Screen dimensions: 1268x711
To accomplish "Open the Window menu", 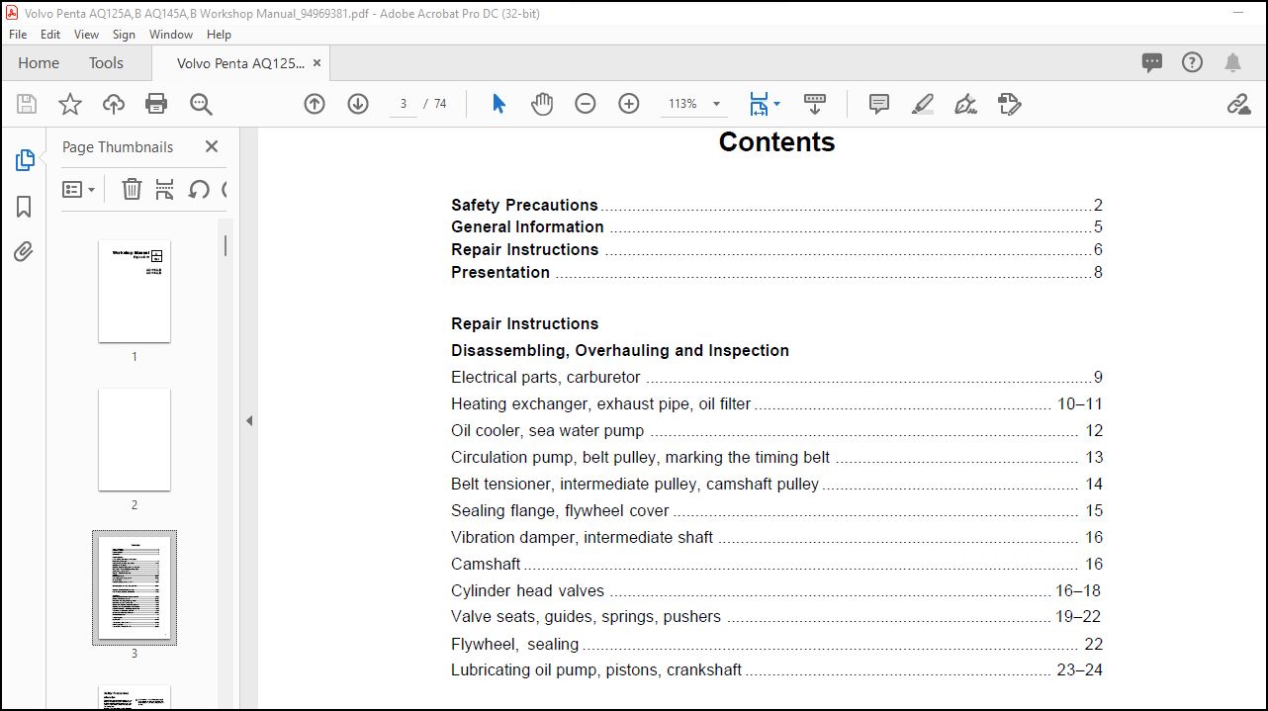I will [x=171, y=34].
